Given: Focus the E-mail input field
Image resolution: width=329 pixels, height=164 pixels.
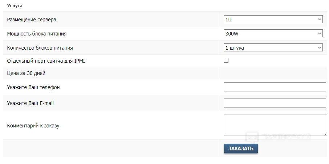Looking at the screenshot, I should click(275, 103).
